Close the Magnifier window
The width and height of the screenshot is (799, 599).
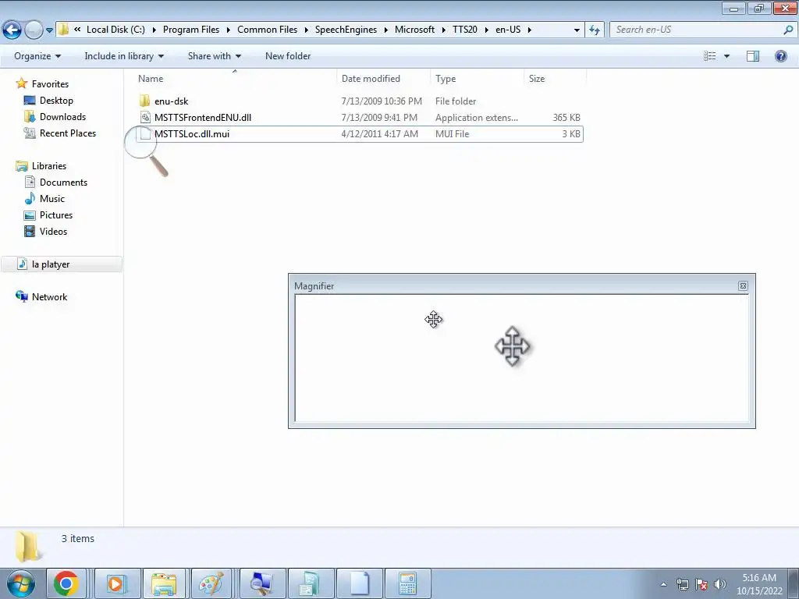[743, 285]
